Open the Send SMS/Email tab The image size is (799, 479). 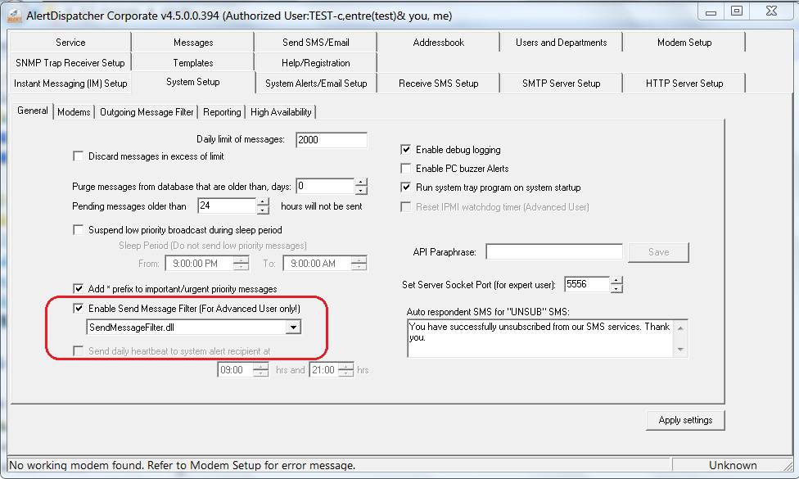316,43
